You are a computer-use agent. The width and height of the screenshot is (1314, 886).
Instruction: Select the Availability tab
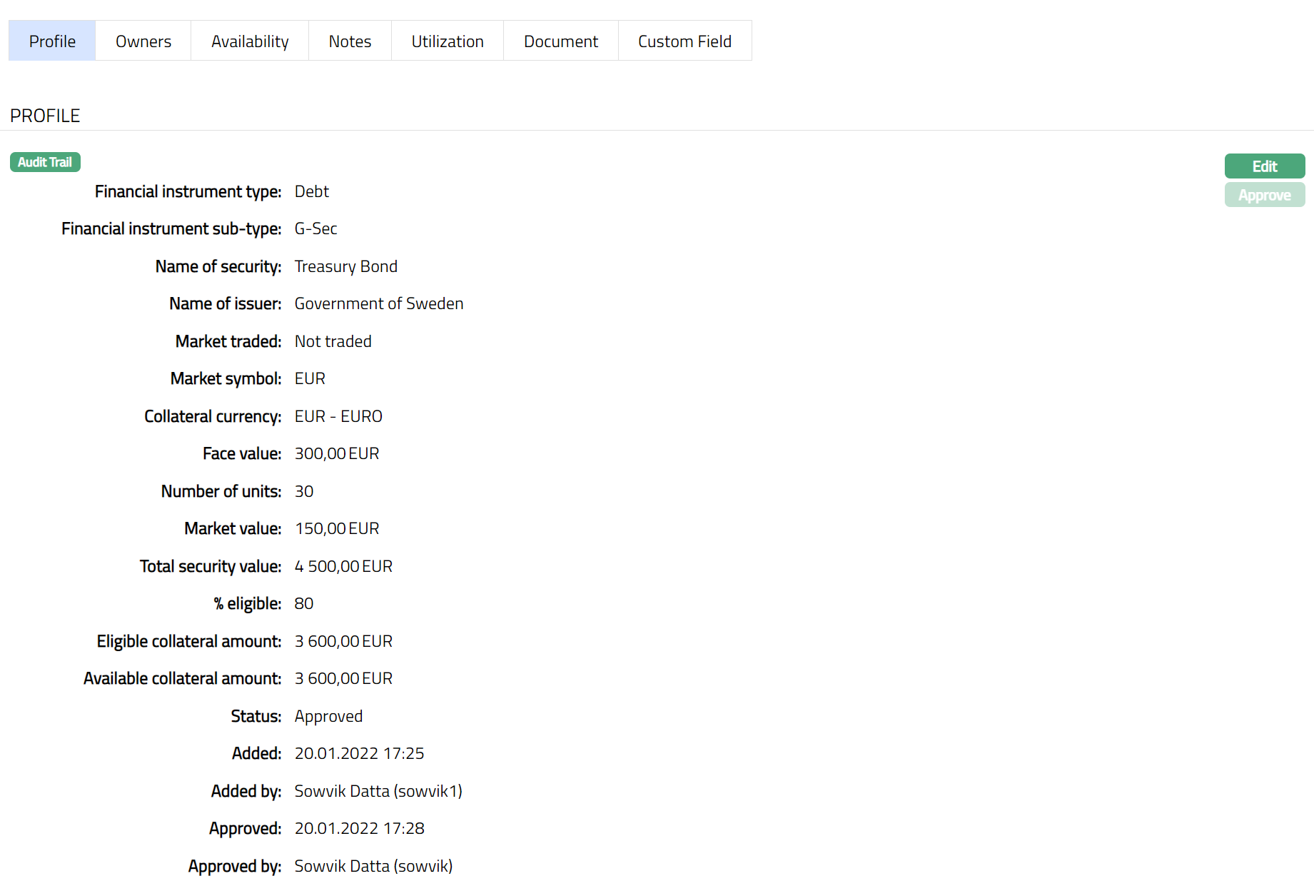click(250, 41)
